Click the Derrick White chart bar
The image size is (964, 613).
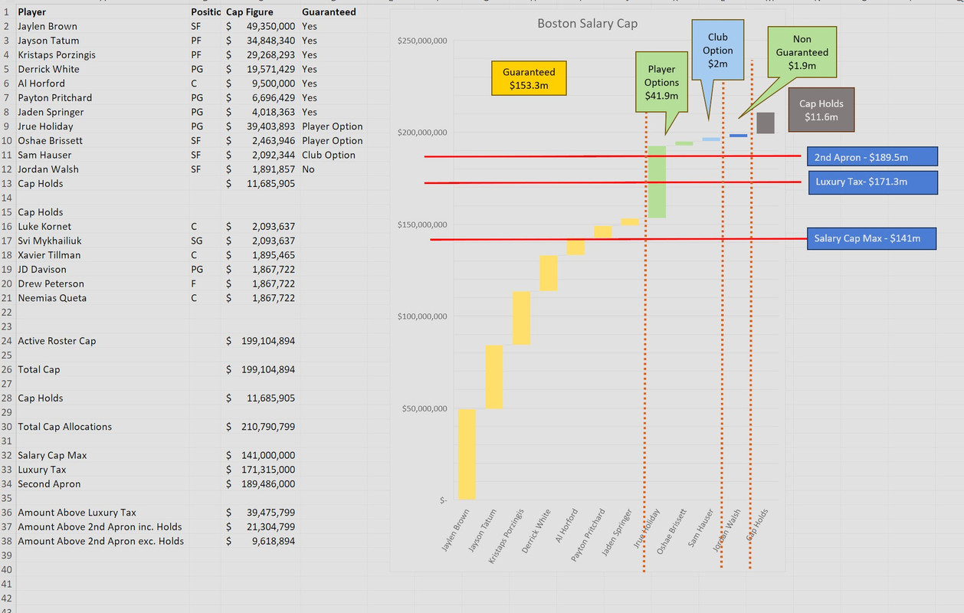(549, 273)
